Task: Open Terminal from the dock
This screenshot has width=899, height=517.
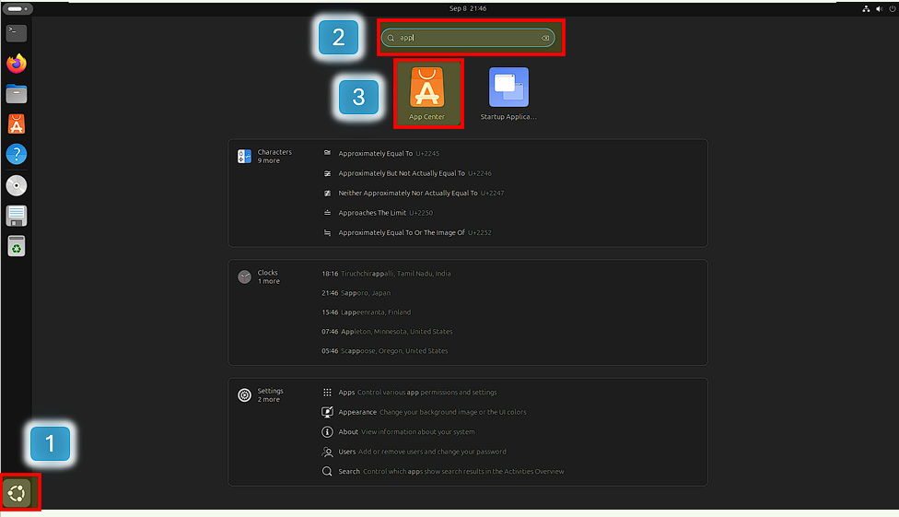Action: click(16, 32)
